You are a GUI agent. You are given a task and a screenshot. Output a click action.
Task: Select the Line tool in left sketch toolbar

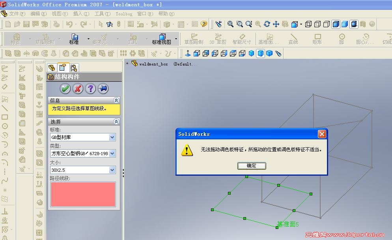point(5,108)
